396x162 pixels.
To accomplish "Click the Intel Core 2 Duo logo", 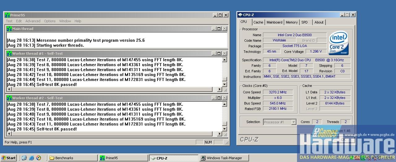I will coord(338,43).
